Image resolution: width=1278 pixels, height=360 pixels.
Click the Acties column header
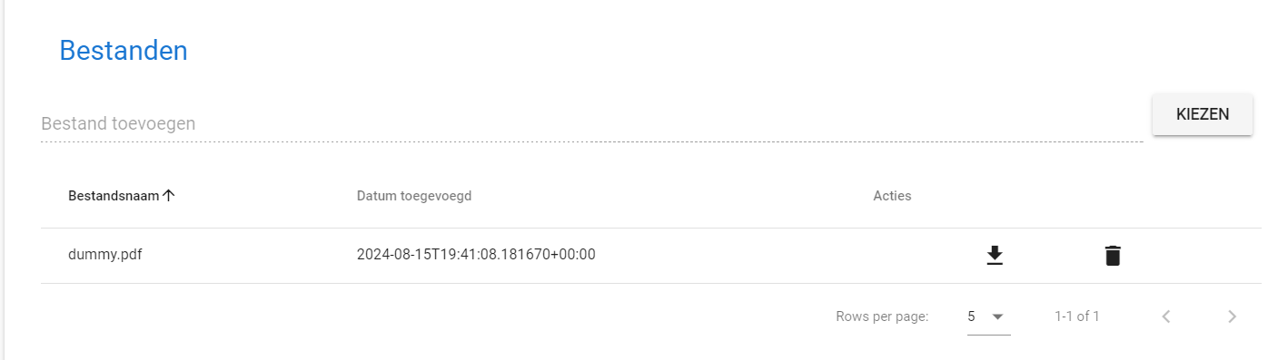pos(892,195)
